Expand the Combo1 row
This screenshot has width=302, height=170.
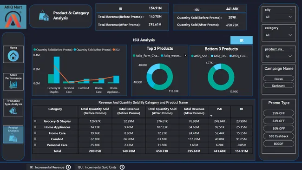coord(35,139)
